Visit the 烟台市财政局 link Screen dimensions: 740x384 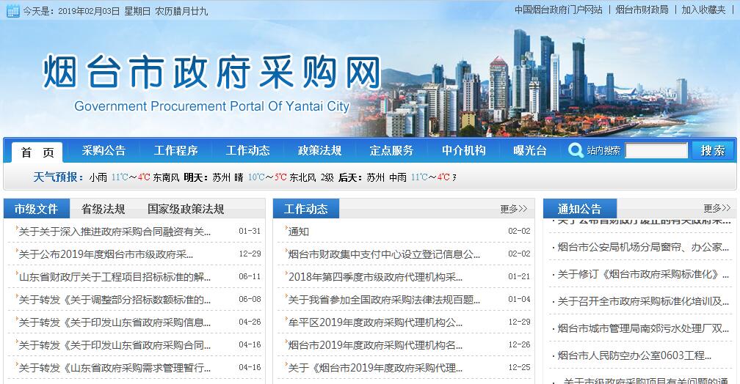[642, 10]
